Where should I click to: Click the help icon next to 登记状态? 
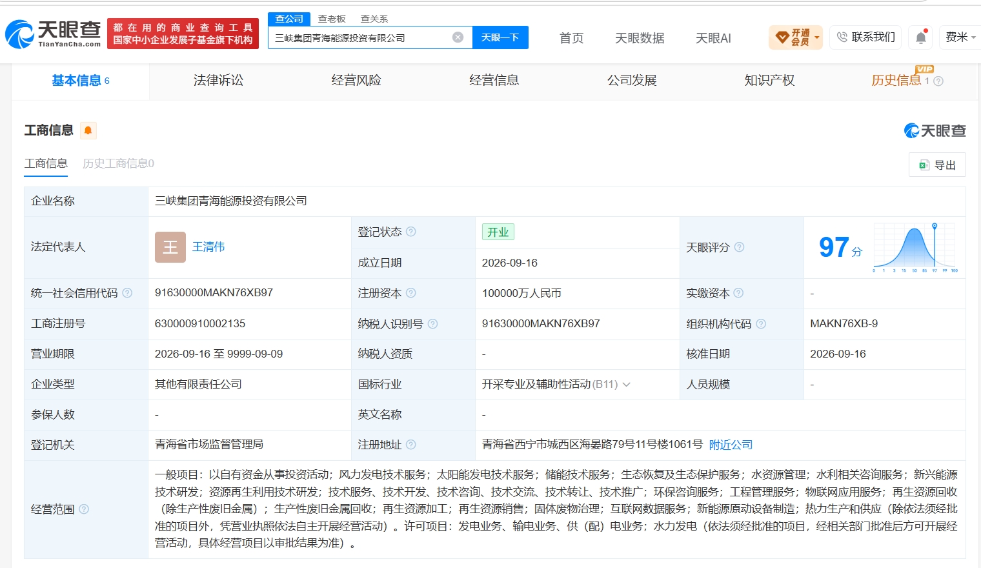tap(411, 232)
